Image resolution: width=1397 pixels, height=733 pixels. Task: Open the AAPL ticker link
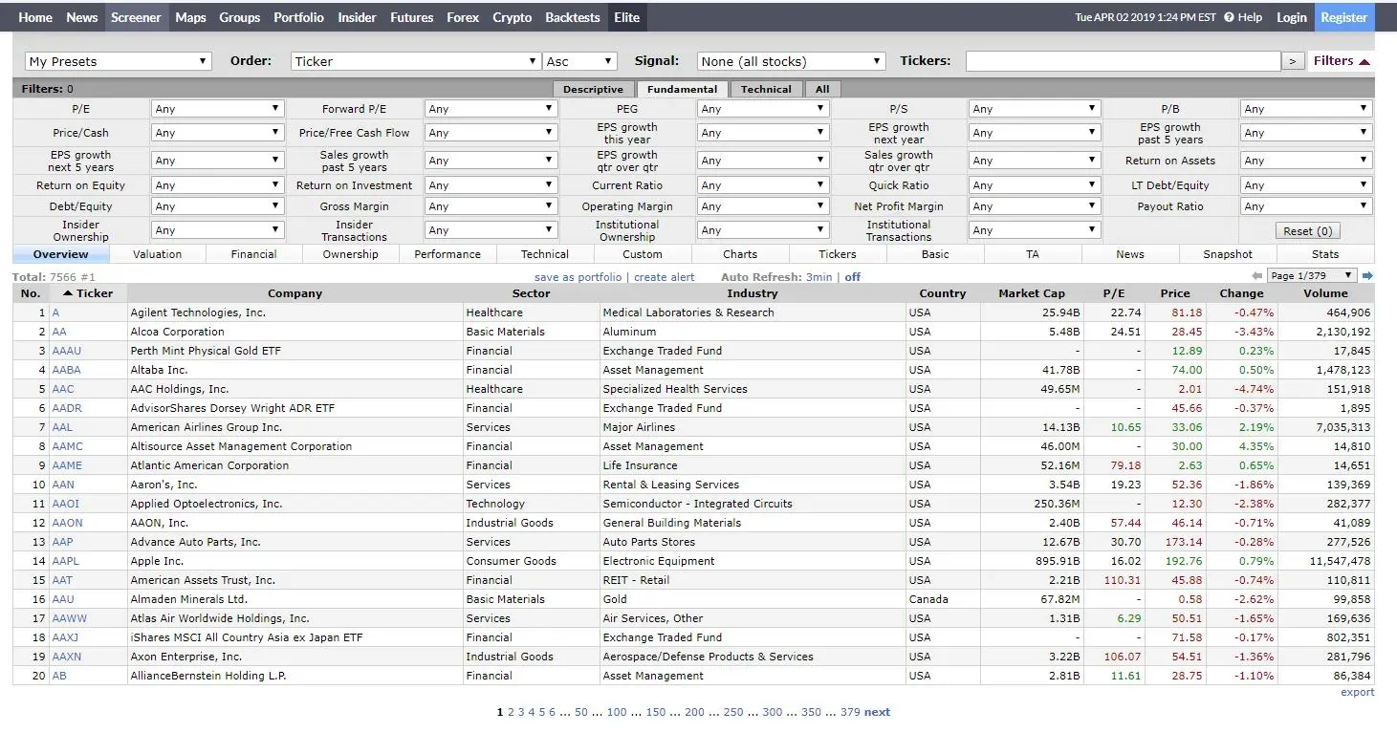coord(66,561)
